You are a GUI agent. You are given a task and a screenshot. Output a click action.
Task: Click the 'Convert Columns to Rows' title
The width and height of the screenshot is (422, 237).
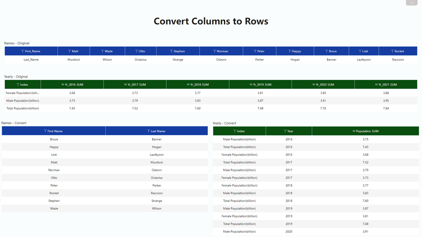211,21
